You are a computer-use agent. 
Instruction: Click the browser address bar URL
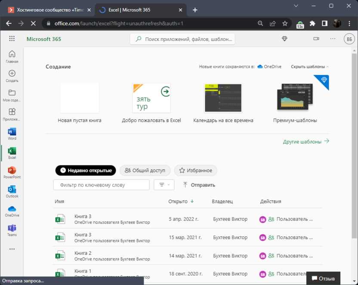pyautogui.click(x=119, y=23)
